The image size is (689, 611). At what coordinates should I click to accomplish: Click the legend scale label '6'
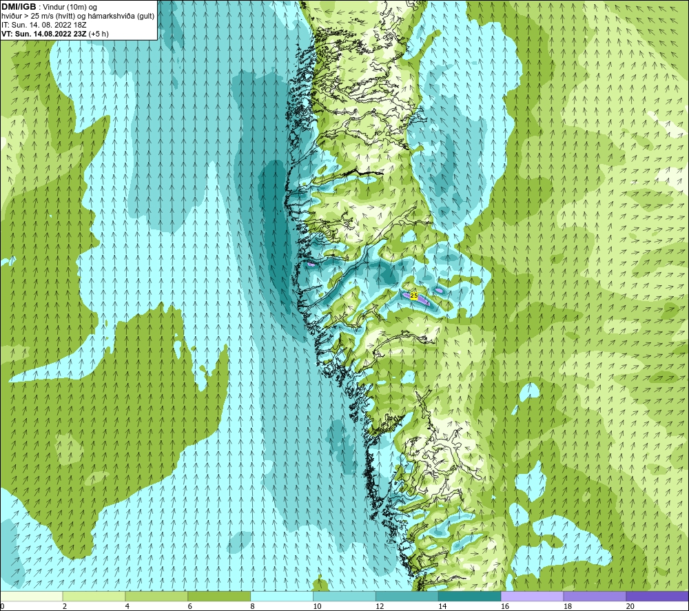[190, 606]
